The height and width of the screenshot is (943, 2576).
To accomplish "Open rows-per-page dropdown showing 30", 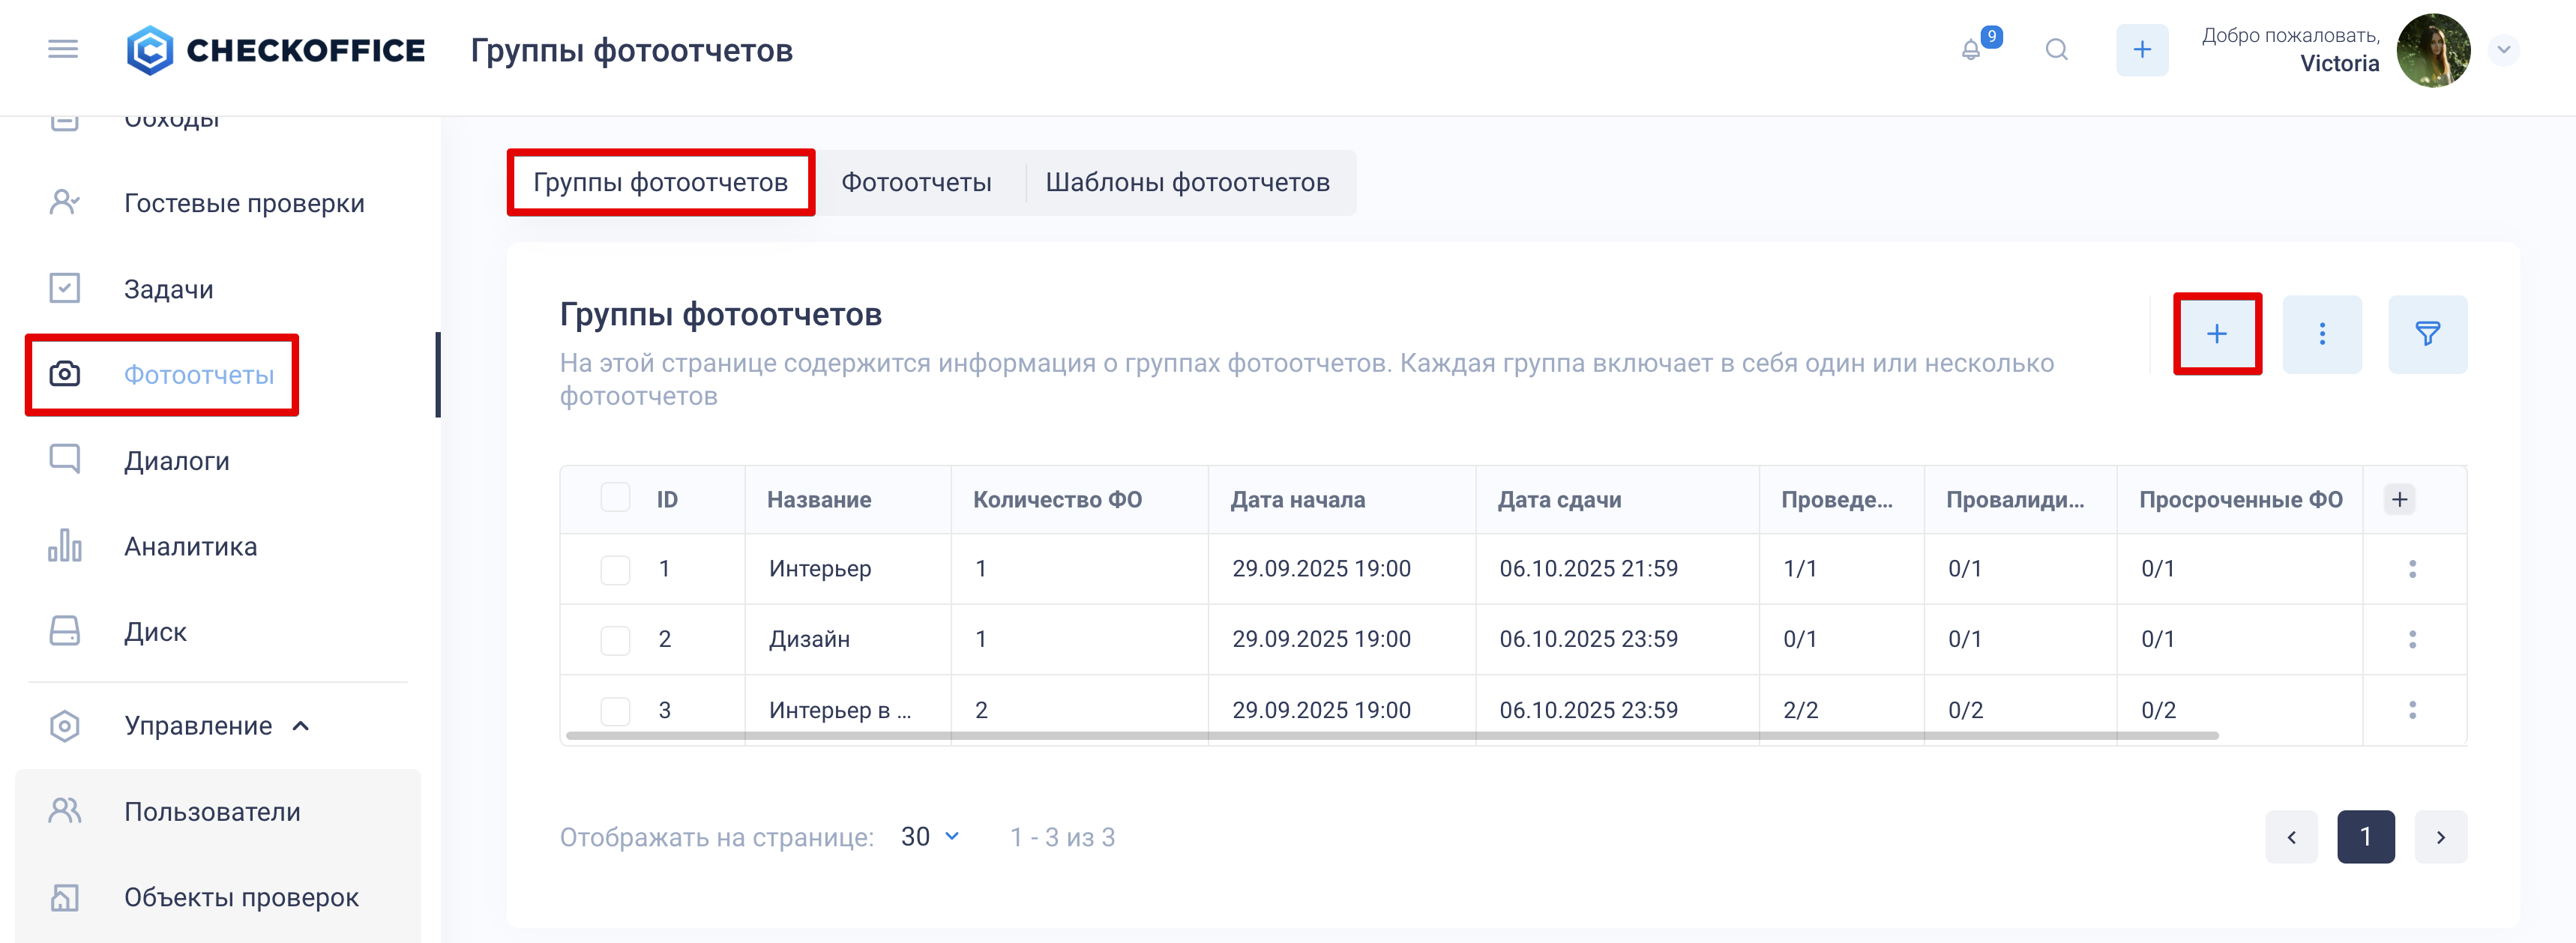I will click(930, 836).
